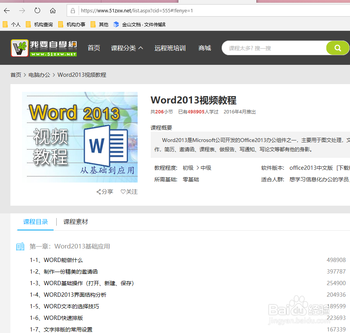The height and width of the screenshot is (333, 350).
Task: Click the 电脑办公 breadcrumb link
Action: point(39,75)
